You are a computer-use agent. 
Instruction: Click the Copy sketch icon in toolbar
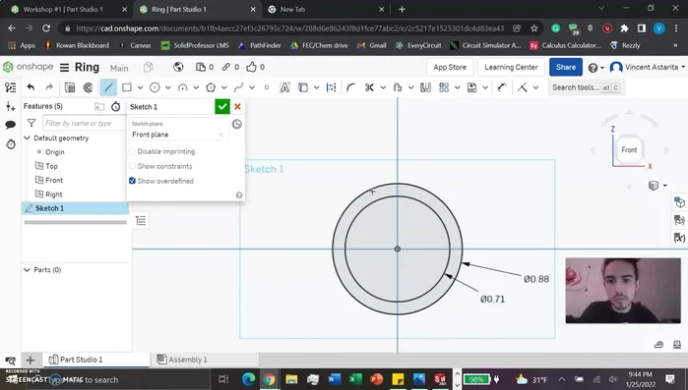pos(69,87)
